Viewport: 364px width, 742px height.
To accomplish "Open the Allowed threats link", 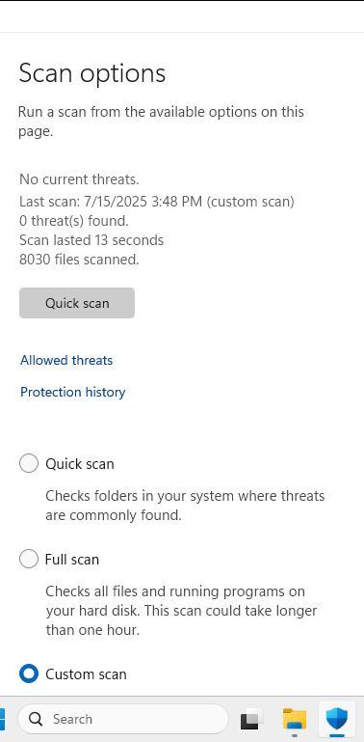I will click(x=66, y=360).
